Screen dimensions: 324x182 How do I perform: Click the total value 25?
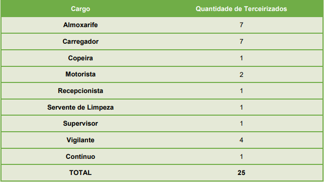tap(241, 173)
